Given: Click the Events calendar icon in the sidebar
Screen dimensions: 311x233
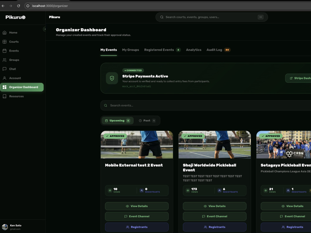Looking at the screenshot, I should (5, 51).
